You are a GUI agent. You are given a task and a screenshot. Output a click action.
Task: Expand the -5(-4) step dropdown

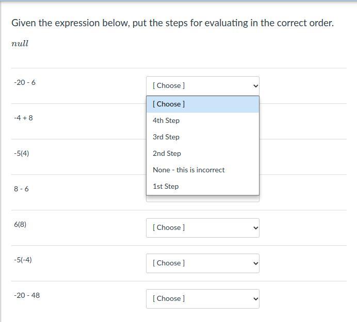pyautogui.click(x=202, y=263)
